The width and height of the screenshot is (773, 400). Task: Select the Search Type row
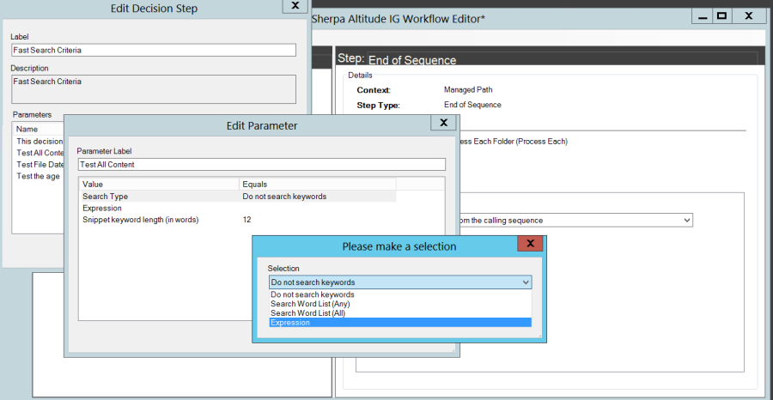click(x=159, y=197)
